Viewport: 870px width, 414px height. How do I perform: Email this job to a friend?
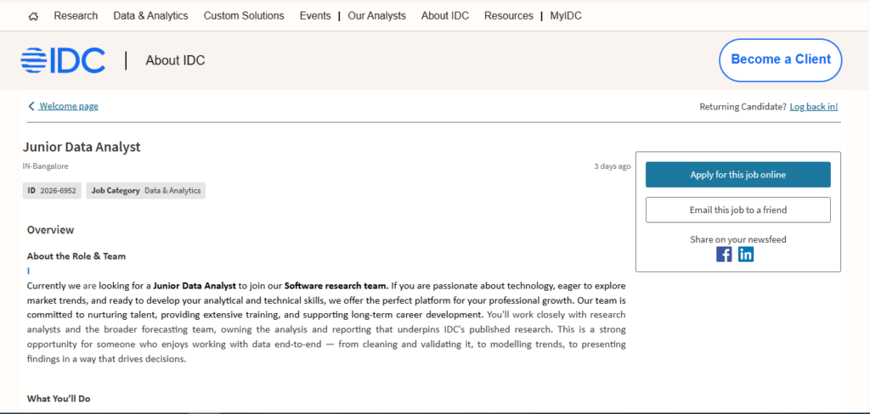738,210
